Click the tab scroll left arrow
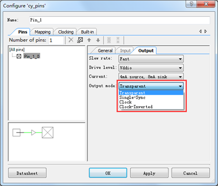Image resolution: width=218 pixels, height=186 pixels. pos(201,31)
